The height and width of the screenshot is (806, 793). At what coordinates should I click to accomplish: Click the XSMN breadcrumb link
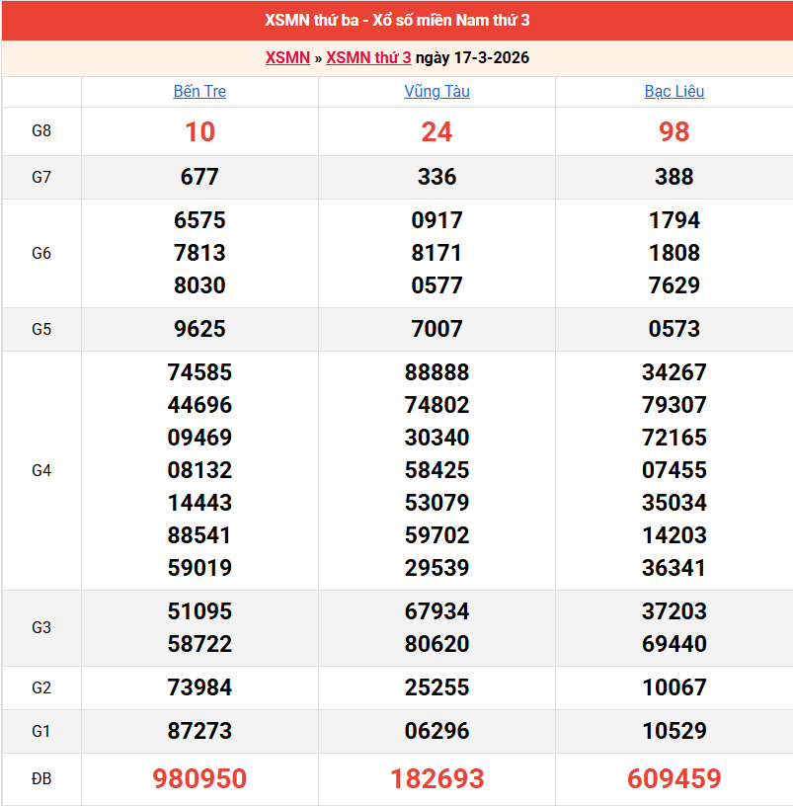pyautogui.click(x=287, y=57)
